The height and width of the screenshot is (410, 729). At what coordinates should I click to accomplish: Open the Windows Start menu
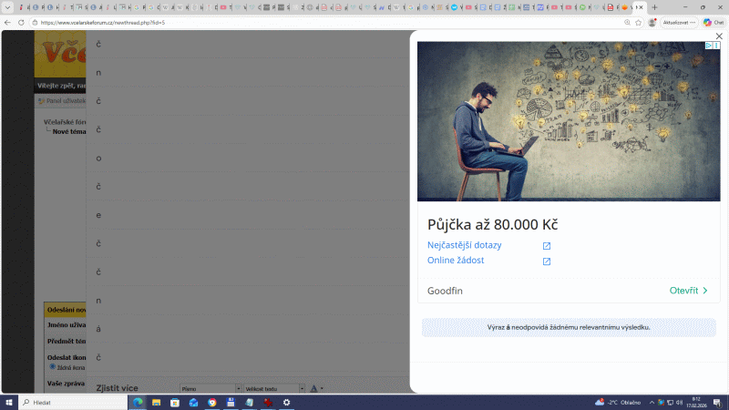9,403
